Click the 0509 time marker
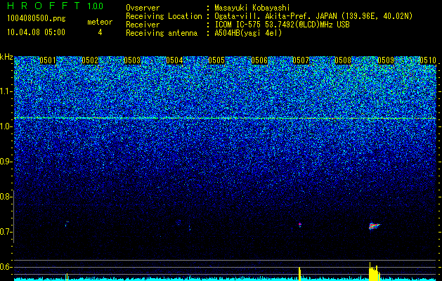The image size is (442, 281). pyautogui.click(x=386, y=60)
